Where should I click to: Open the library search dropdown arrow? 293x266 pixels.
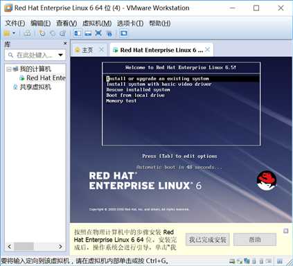tap(60, 55)
